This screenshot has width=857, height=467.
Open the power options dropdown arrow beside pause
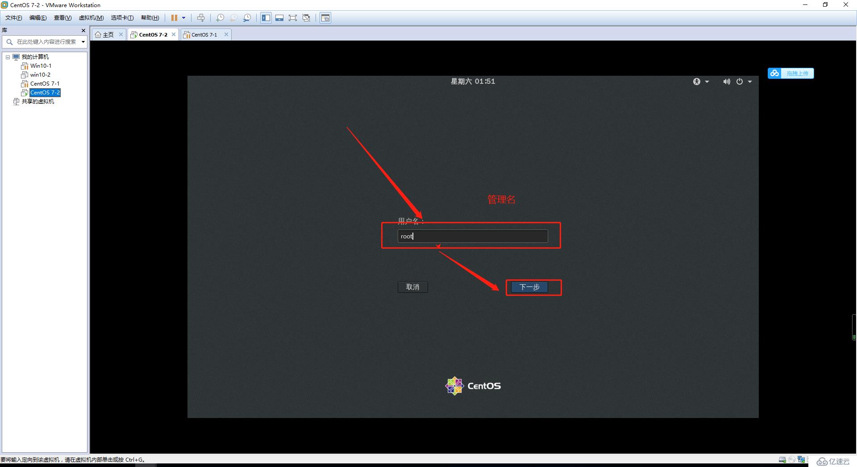pyautogui.click(x=183, y=18)
